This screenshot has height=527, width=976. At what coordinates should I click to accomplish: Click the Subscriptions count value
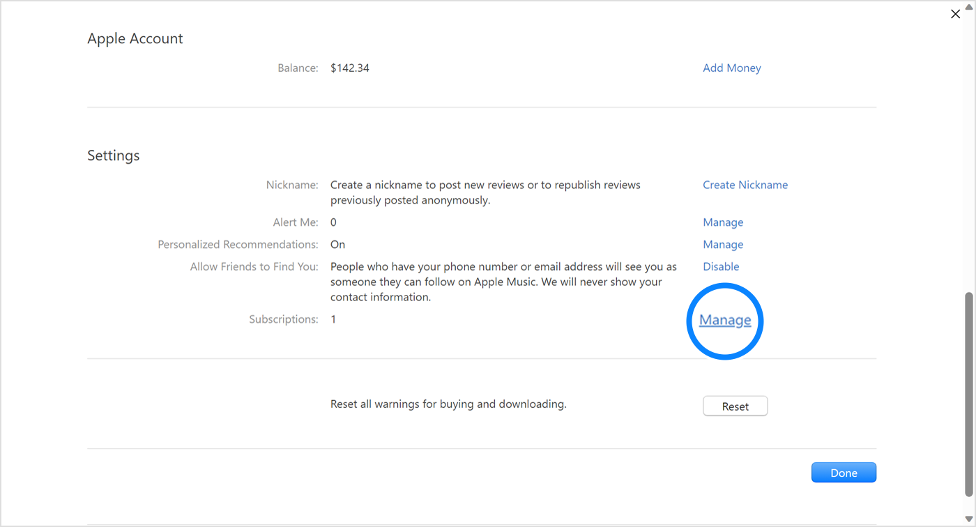pyautogui.click(x=333, y=319)
